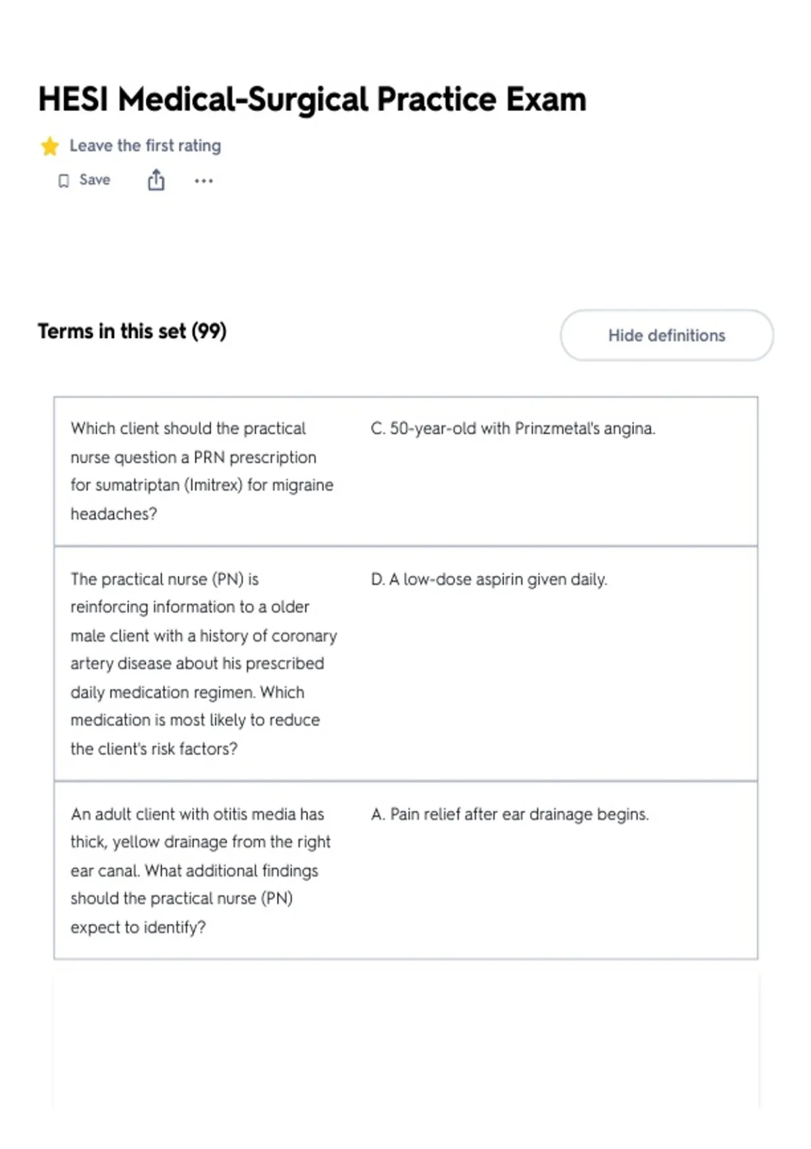Open the share upload icon
Screen dimensions: 811x1149
pyautogui.click(x=156, y=180)
